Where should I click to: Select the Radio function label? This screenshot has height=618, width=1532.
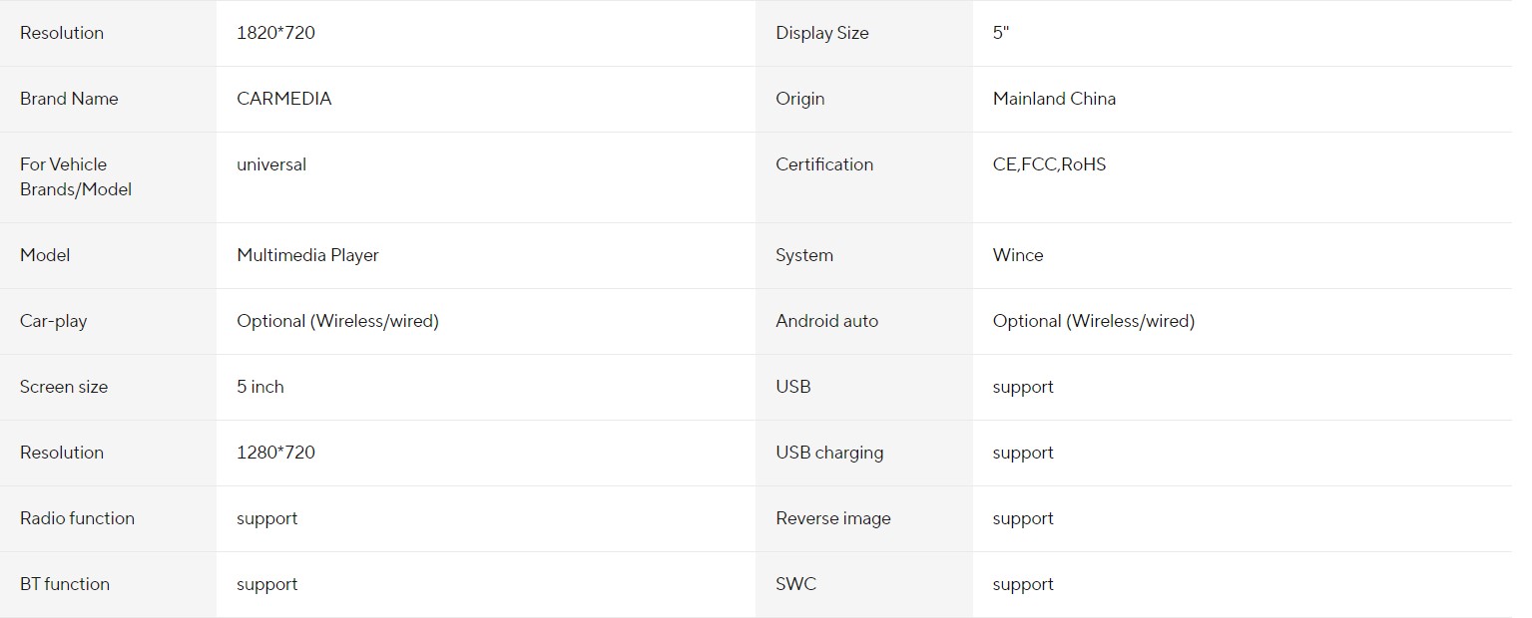pos(77,518)
